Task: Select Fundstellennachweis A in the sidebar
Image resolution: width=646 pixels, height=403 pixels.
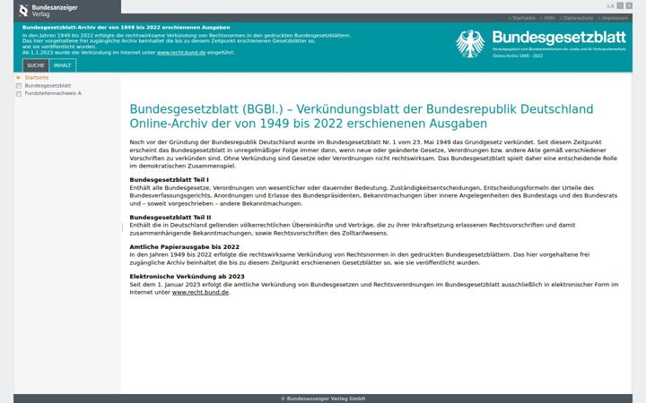Action: point(53,93)
